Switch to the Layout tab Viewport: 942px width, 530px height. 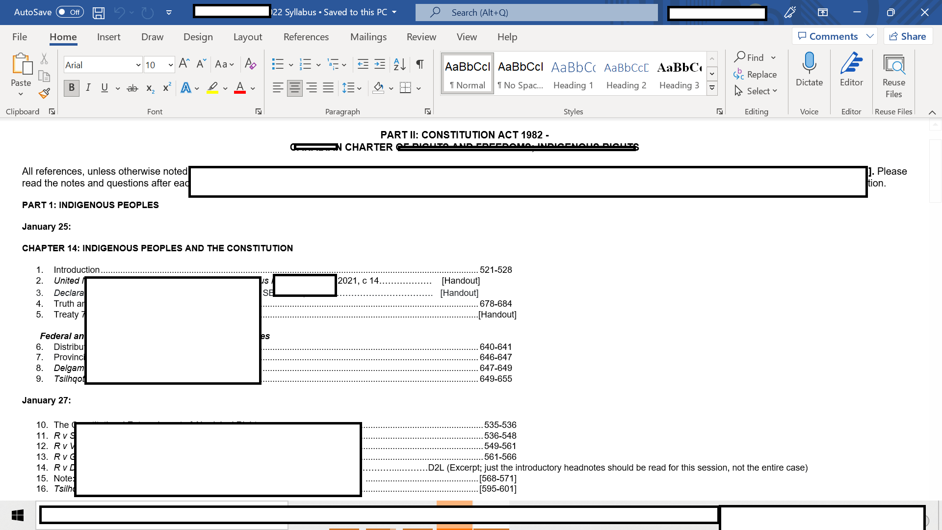click(247, 37)
